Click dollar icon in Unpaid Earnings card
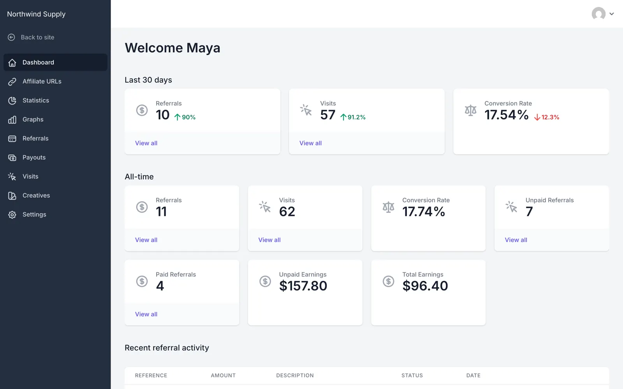 265,281
